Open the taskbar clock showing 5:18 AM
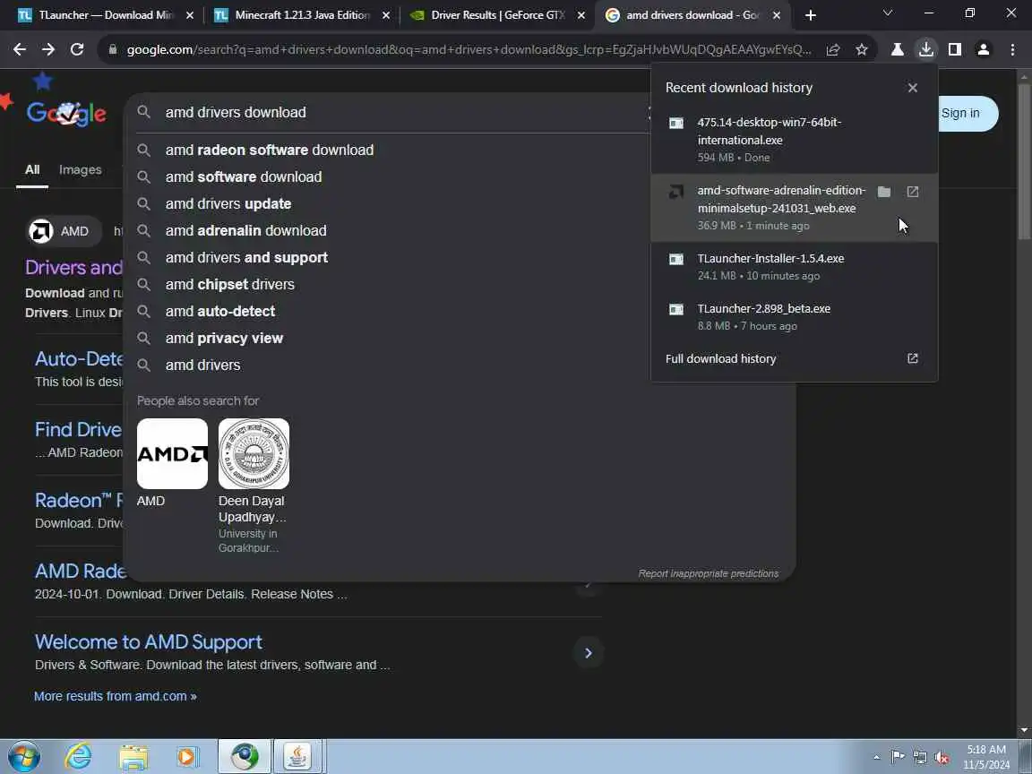 (x=986, y=757)
